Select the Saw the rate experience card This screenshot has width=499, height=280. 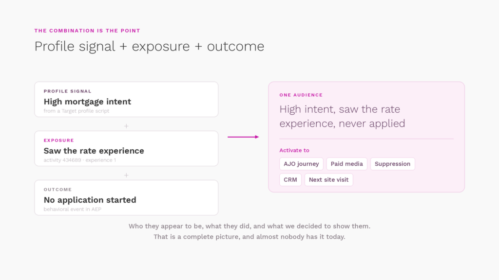click(x=126, y=149)
